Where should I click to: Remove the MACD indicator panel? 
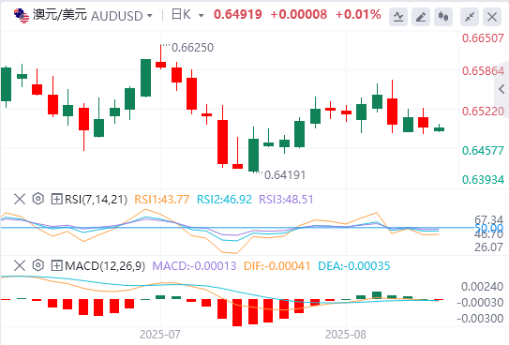click(20, 265)
